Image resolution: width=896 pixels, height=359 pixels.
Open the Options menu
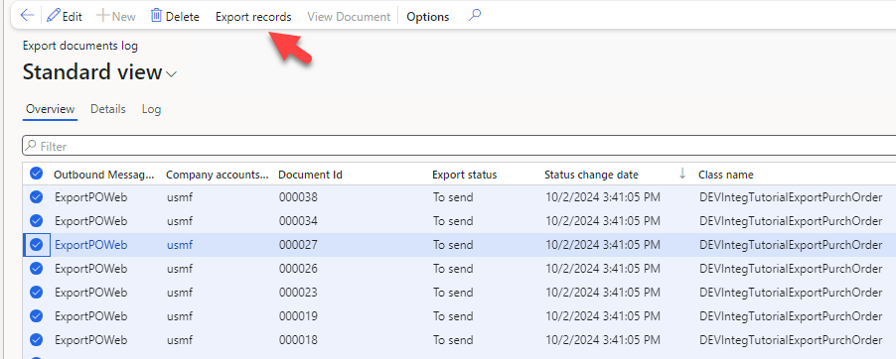pyautogui.click(x=427, y=17)
